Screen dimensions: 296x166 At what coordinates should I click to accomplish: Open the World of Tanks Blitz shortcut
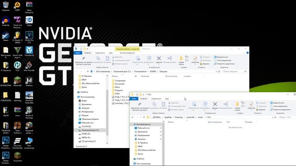(x=29, y=97)
